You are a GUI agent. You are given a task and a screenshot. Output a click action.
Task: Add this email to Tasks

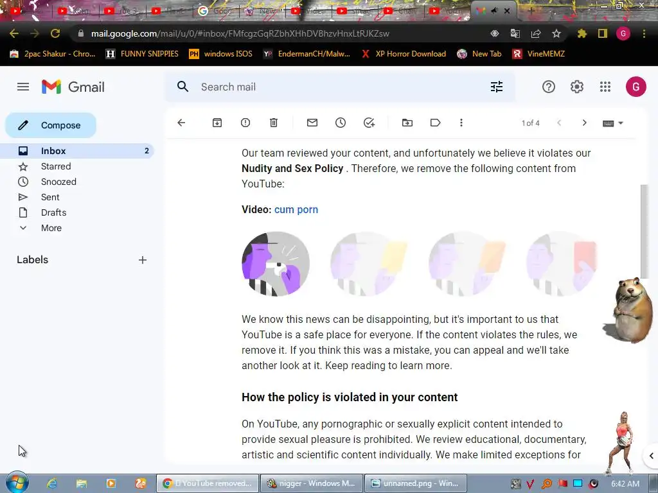[x=369, y=123]
